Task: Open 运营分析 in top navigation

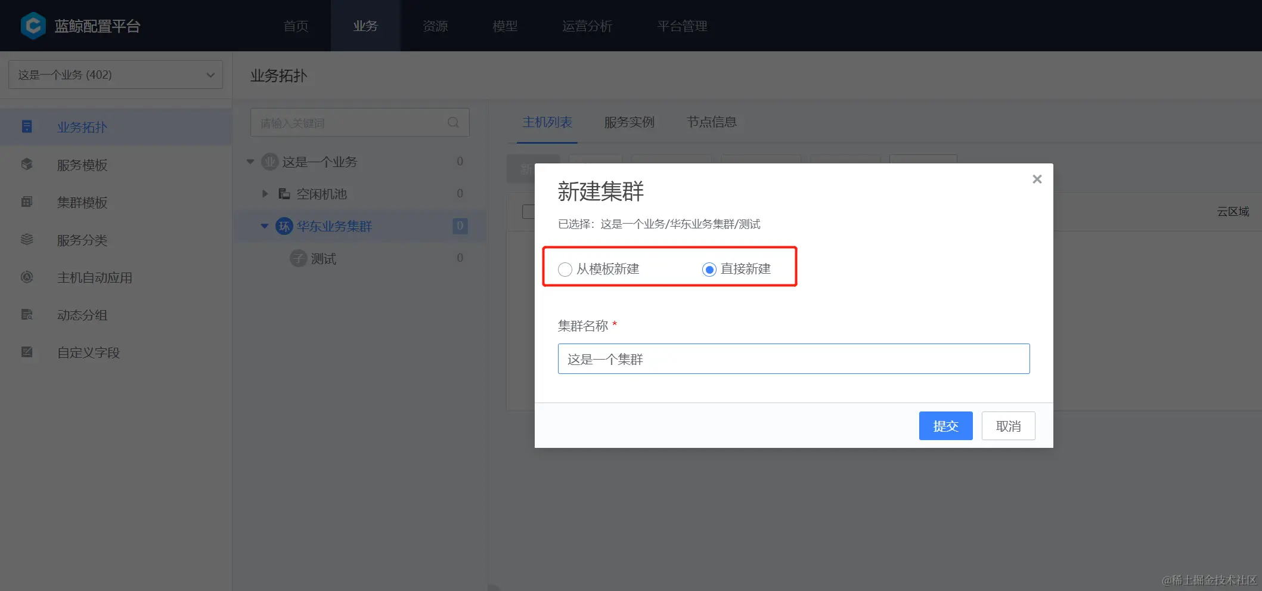Action: pos(587,26)
